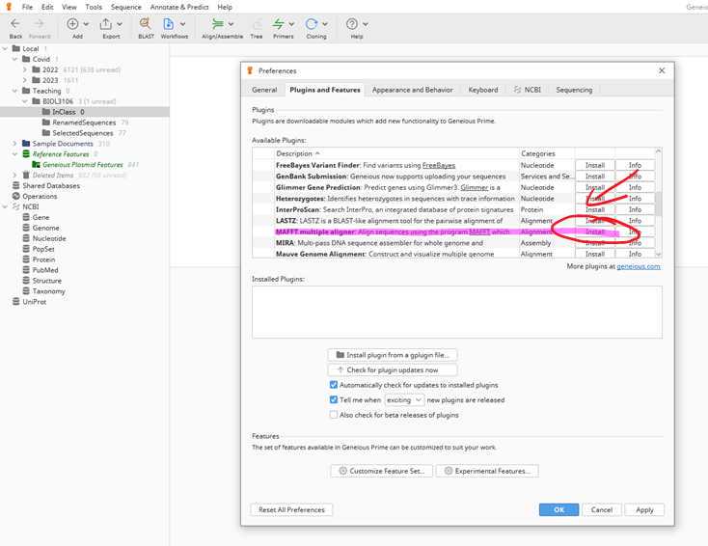Show Info for Heterozygotes plugin
This screenshot has height=546, width=708.
click(x=635, y=199)
